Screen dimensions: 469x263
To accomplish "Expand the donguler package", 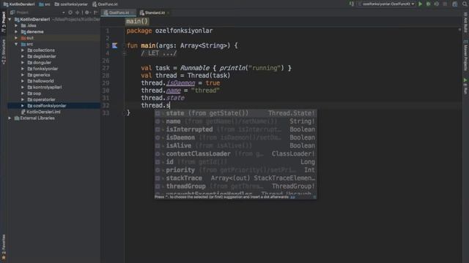I will (23, 63).
